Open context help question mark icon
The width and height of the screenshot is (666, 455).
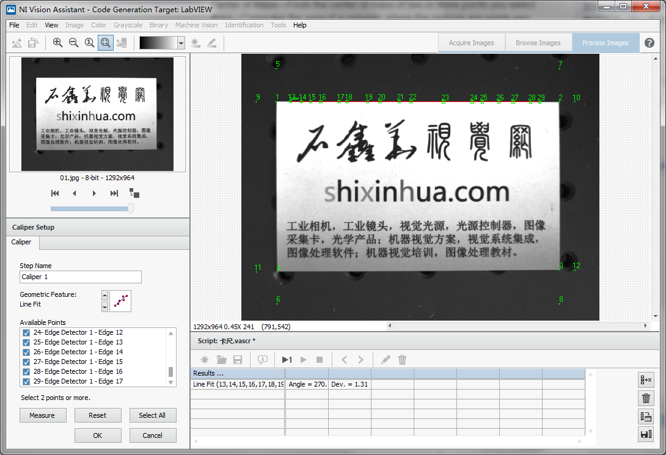pos(649,43)
